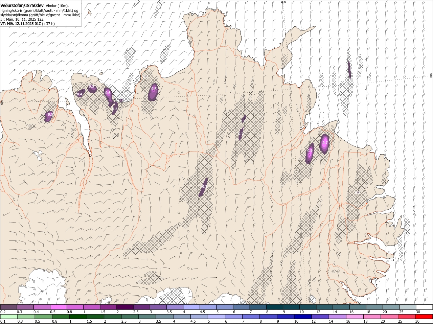Click the snowfall blob labeled 0.4
Image resolution: width=433 pixels, height=324 pixels.
click(x=80, y=94)
